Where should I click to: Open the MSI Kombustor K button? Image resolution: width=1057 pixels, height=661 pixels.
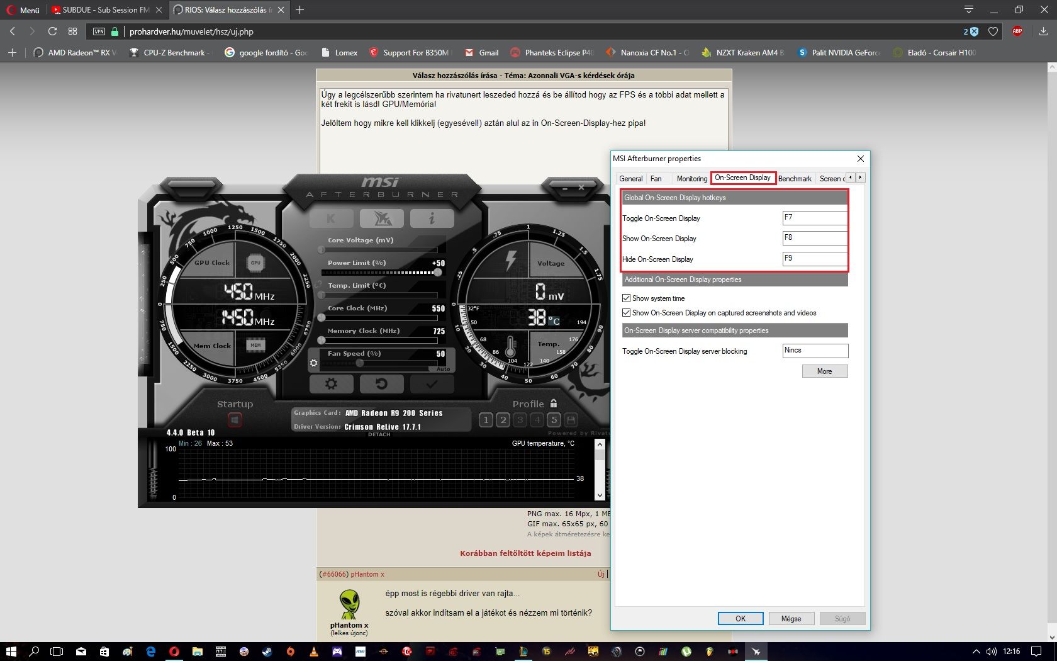coord(331,218)
